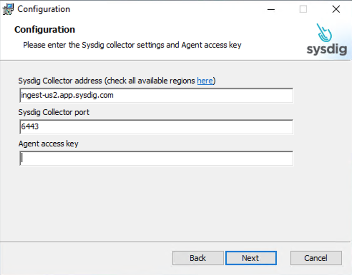Viewport: 352px width, 275px height.
Task: Click the Configuration title bar text
Action: pos(45,9)
